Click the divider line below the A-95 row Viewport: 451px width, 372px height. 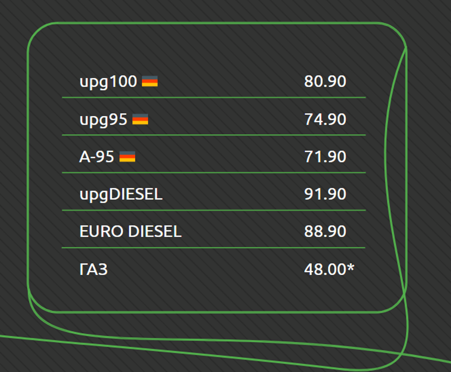click(x=214, y=173)
